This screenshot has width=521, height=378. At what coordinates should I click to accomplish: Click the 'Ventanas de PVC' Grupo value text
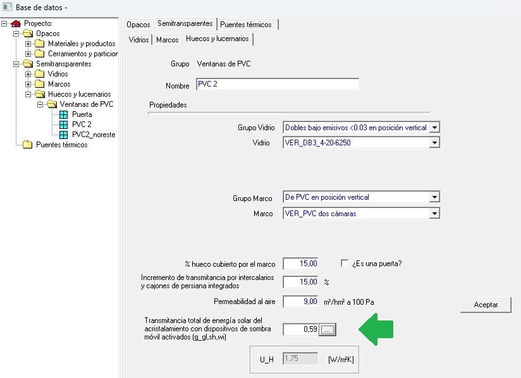[x=224, y=64]
